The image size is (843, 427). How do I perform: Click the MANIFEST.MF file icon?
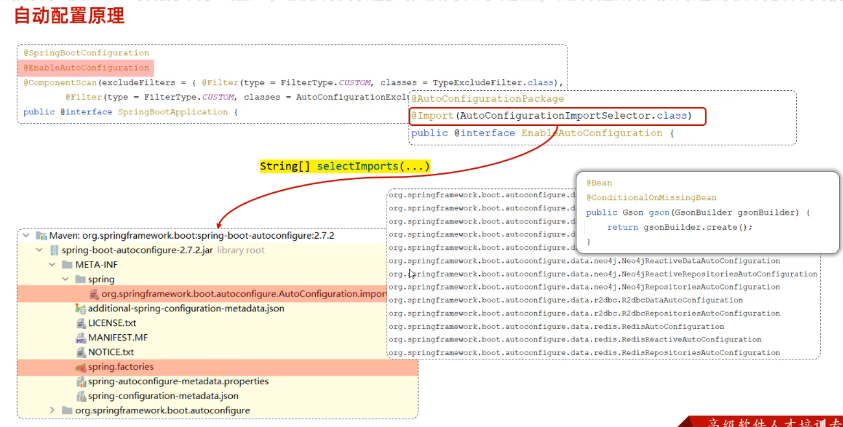pyautogui.click(x=81, y=338)
